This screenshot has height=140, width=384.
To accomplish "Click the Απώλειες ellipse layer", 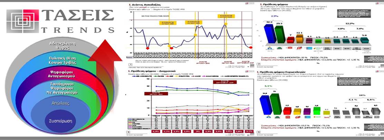I will coord(61,104).
